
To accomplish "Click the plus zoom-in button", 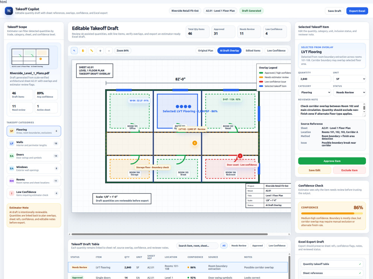I will coord(100,51).
